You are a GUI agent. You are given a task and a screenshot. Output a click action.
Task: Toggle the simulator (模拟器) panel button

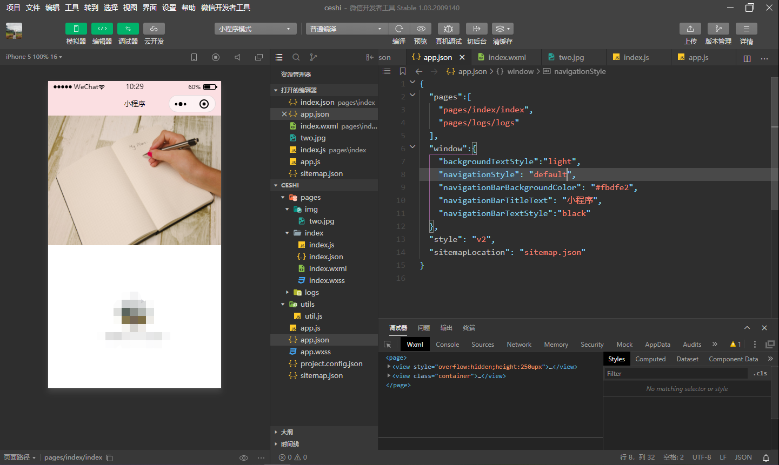[76, 29]
